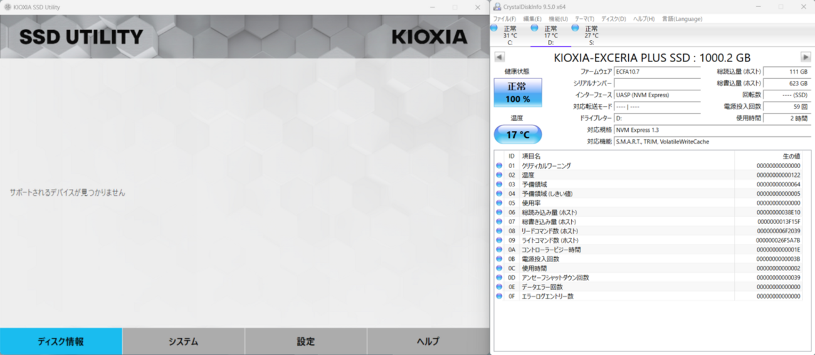Click the 対応機能 field with S.M.A.R.T., TRIM
Screen dimensions: 815x355
point(712,141)
